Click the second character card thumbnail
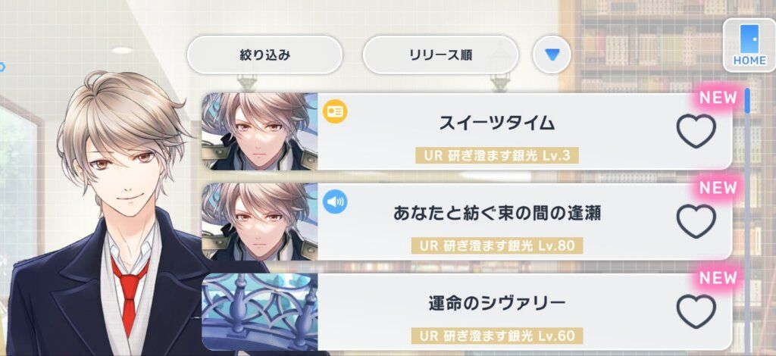The width and height of the screenshot is (776, 356). (260, 221)
